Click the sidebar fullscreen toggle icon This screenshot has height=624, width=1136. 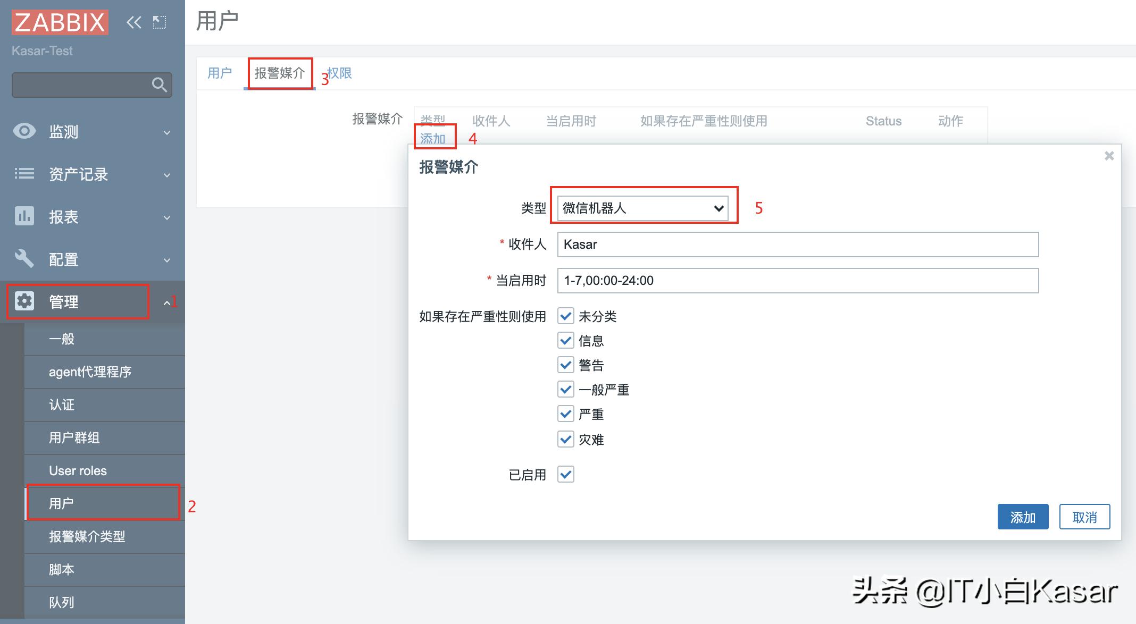pyautogui.click(x=158, y=22)
